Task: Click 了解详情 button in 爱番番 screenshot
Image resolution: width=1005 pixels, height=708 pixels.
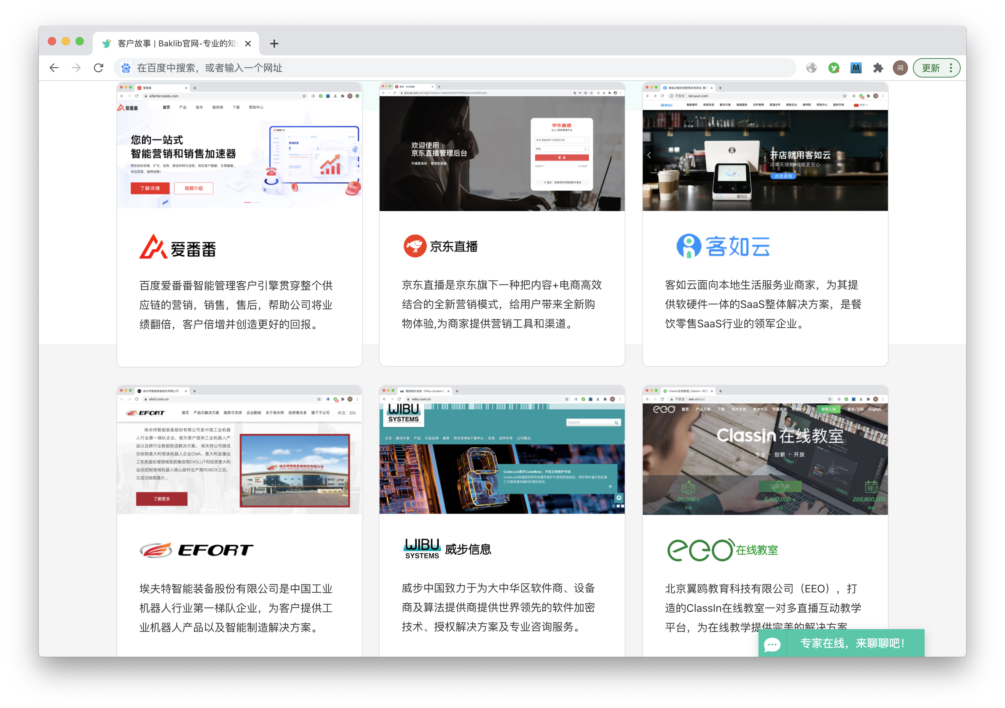Action: pyautogui.click(x=150, y=188)
